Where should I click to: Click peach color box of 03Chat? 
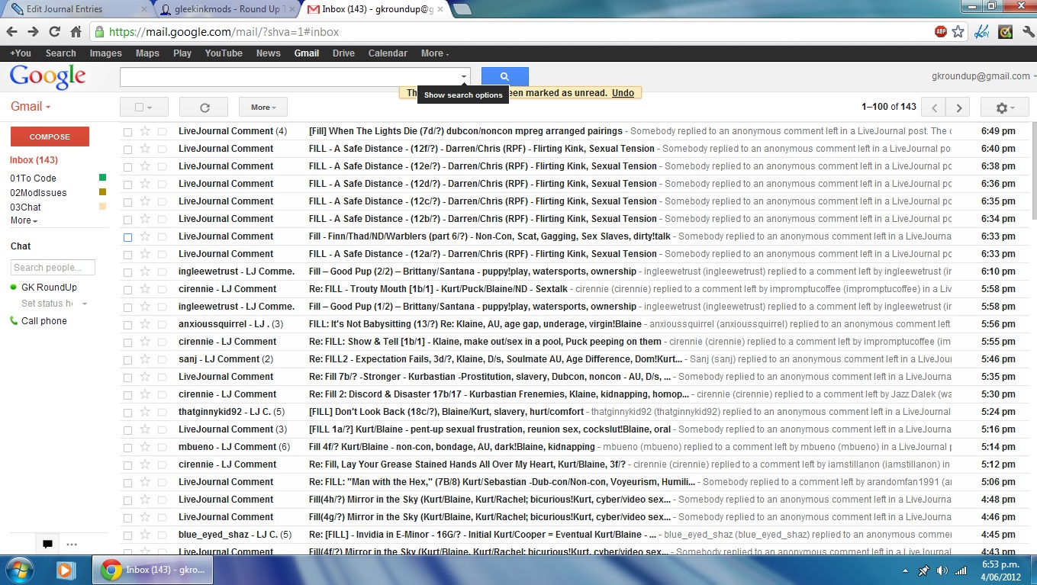(x=103, y=207)
